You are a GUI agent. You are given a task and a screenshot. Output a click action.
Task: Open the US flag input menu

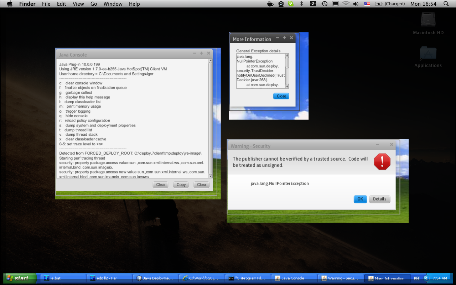367,4
